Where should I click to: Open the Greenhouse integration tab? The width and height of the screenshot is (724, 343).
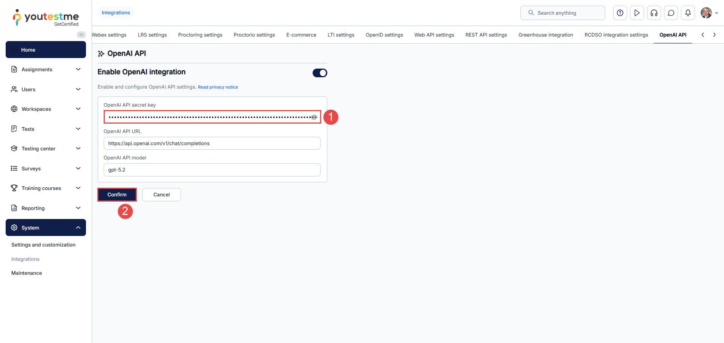(546, 35)
